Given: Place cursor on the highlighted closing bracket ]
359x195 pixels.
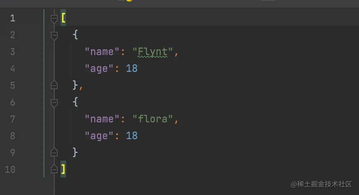Looking at the screenshot, I should pos(63,169).
